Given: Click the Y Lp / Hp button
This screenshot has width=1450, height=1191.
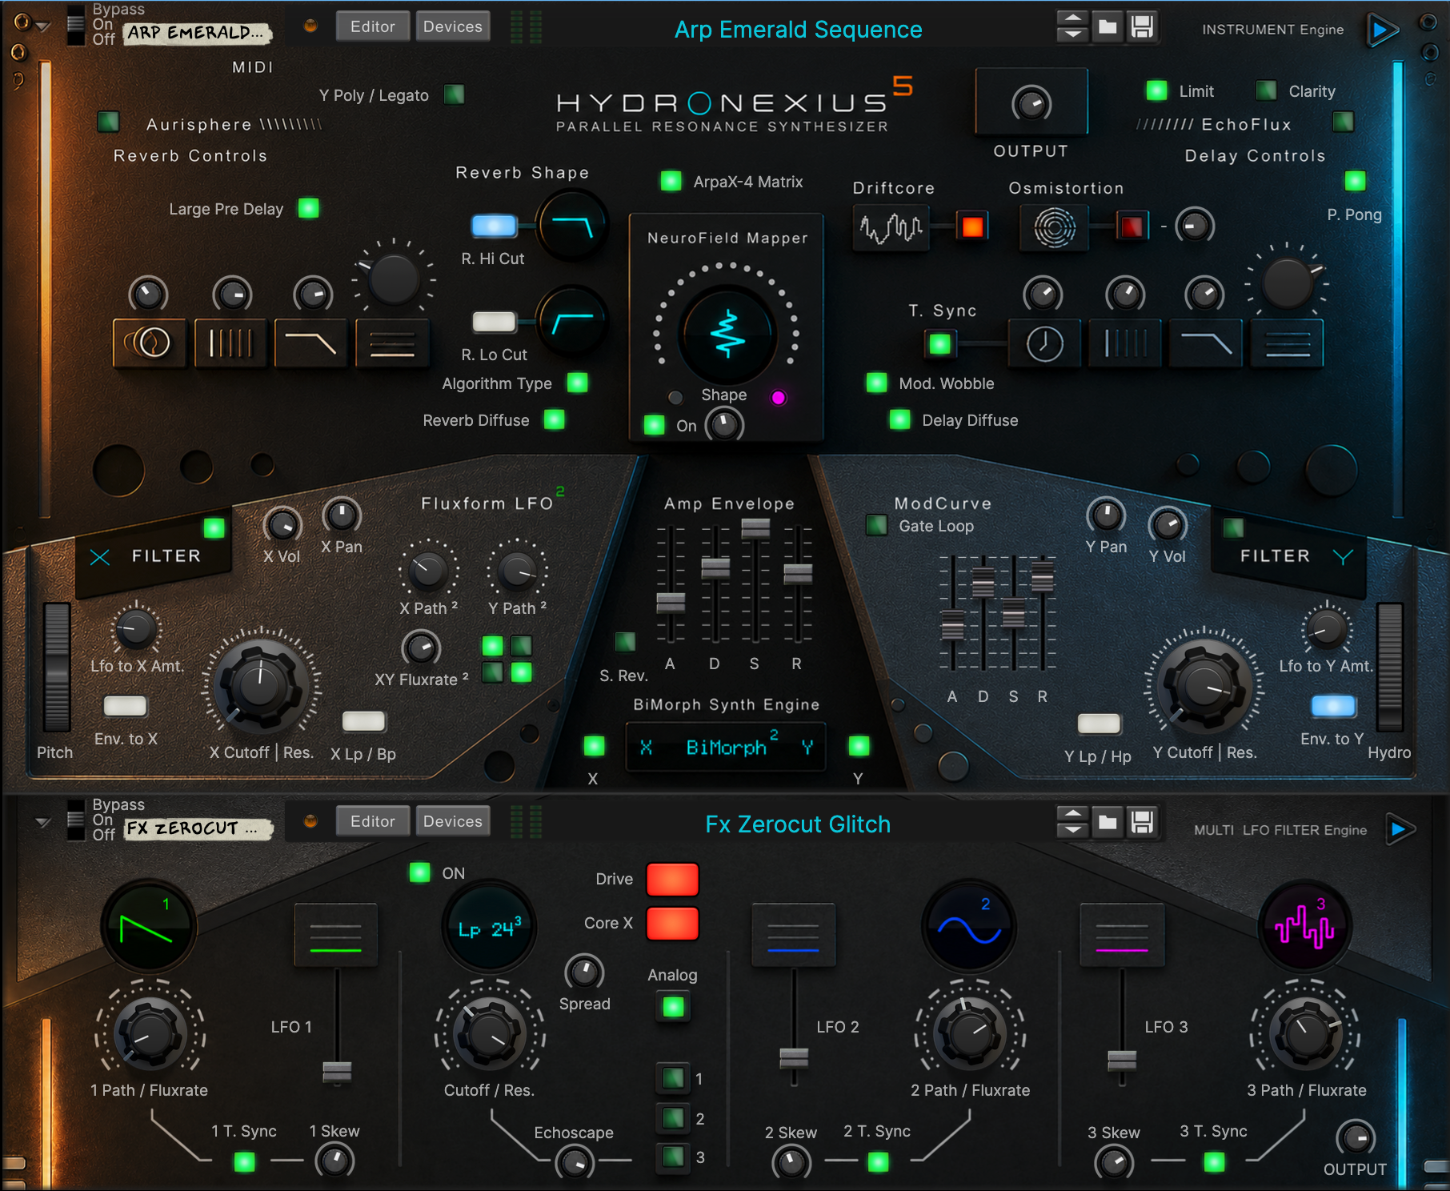Looking at the screenshot, I should pos(1100,724).
